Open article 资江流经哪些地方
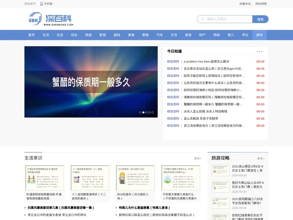 tap(214, 126)
